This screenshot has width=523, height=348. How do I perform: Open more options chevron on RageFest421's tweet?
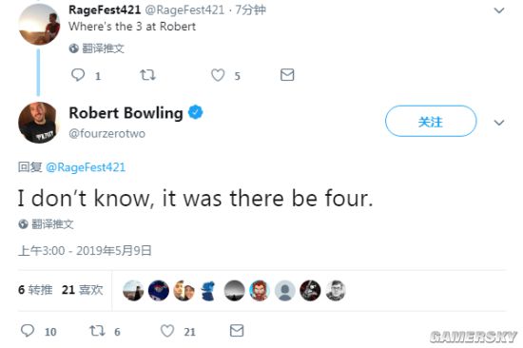coord(499,10)
